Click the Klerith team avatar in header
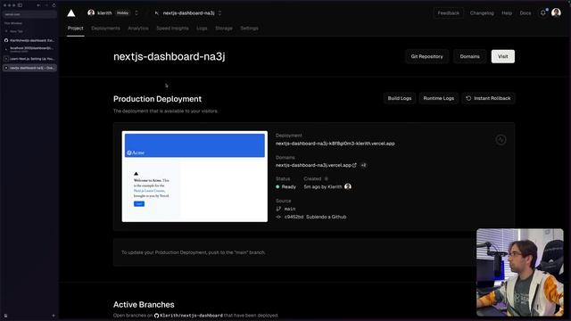The width and height of the screenshot is (571, 321). pyautogui.click(x=91, y=12)
